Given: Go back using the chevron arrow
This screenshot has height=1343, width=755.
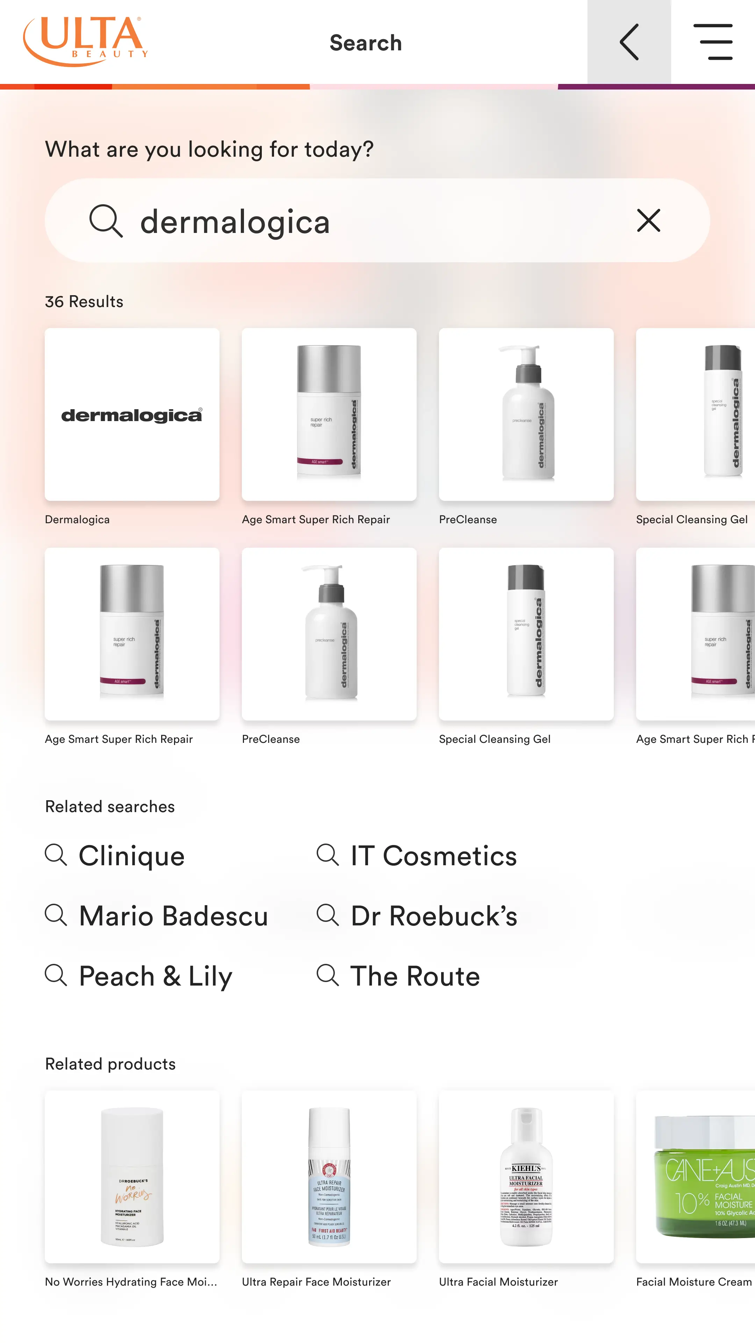Looking at the screenshot, I should pyautogui.click(x=629, y=42).
